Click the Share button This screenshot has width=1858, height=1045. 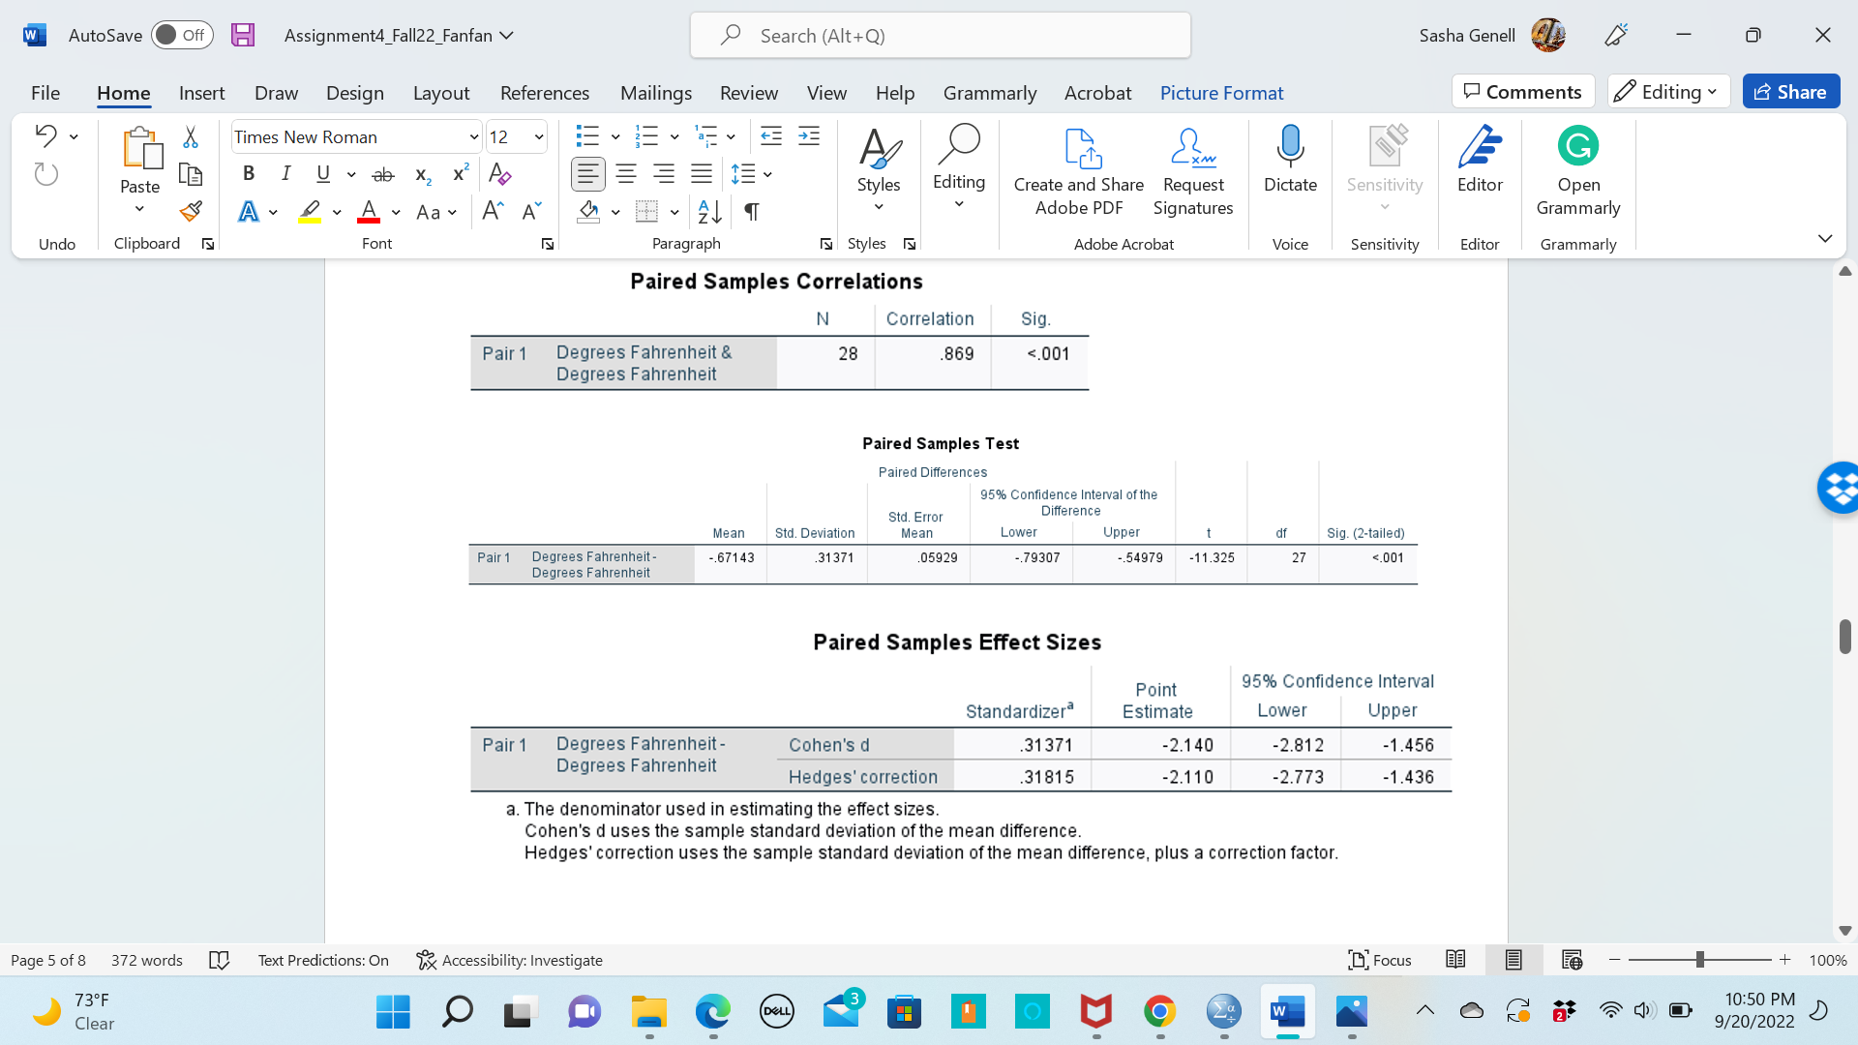1790,92
